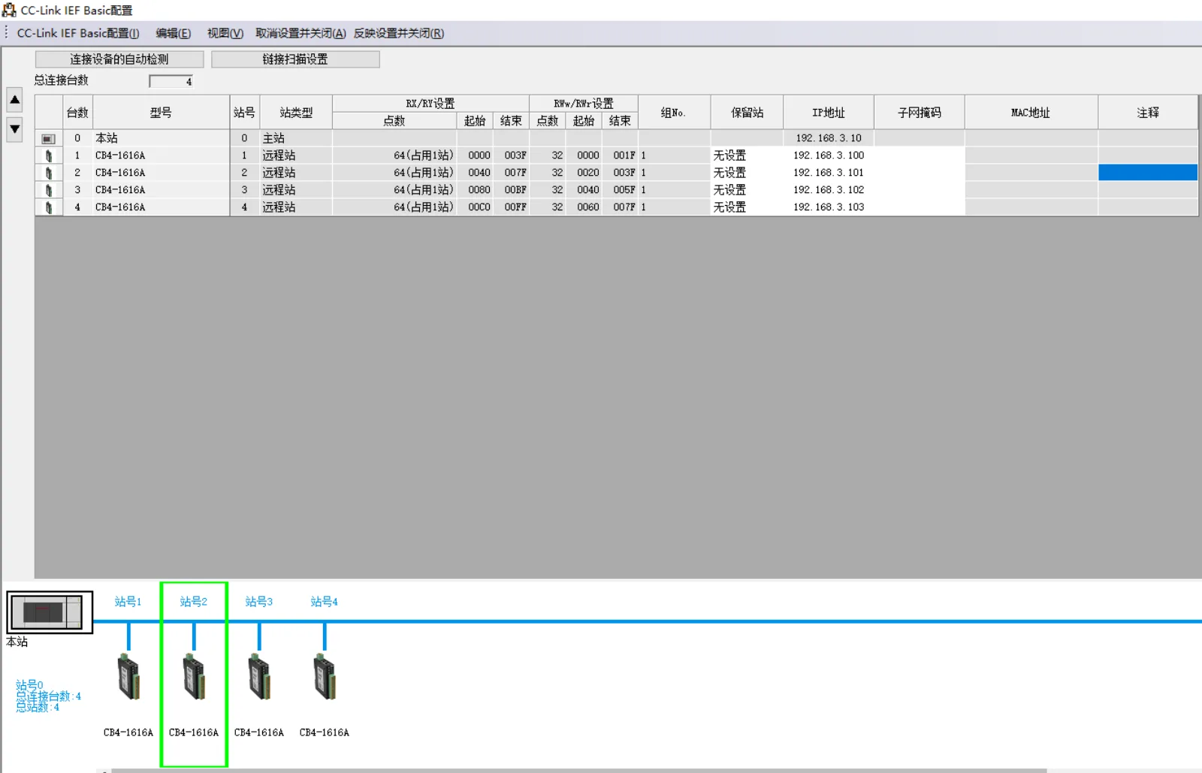Click IP address 192.168.3.103
This screenshot has height=773, width=1202.
click(829, 207)
